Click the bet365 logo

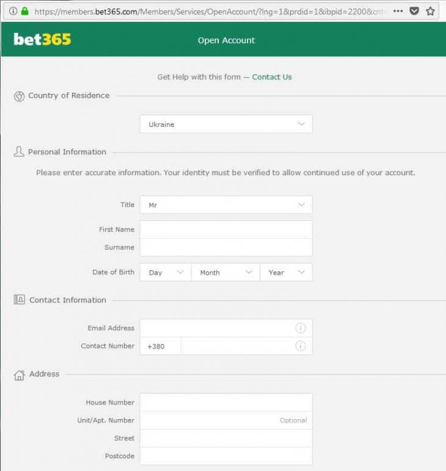(x=42, y=40)
